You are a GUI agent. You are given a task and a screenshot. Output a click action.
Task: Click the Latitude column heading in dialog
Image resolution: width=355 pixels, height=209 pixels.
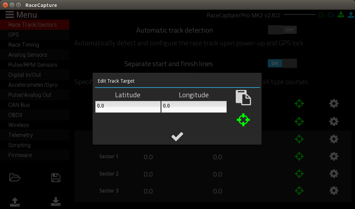tap(128, 95)
